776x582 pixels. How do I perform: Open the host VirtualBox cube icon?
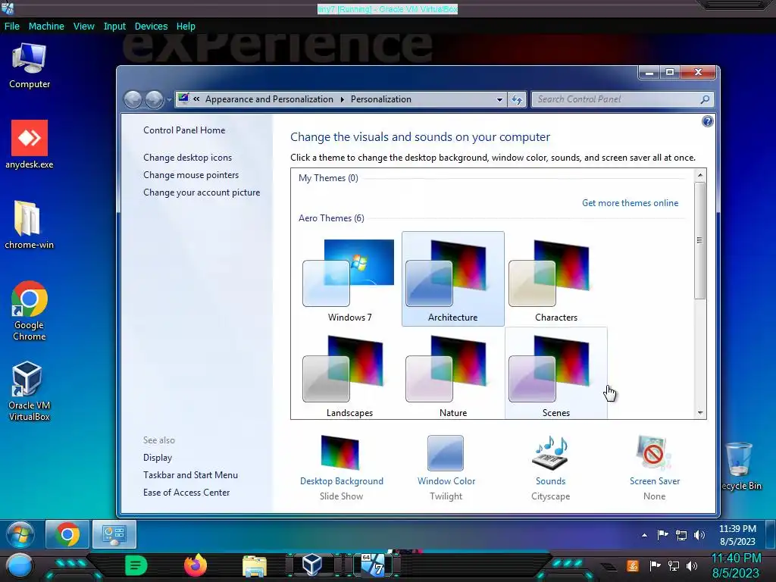point(312,565)
